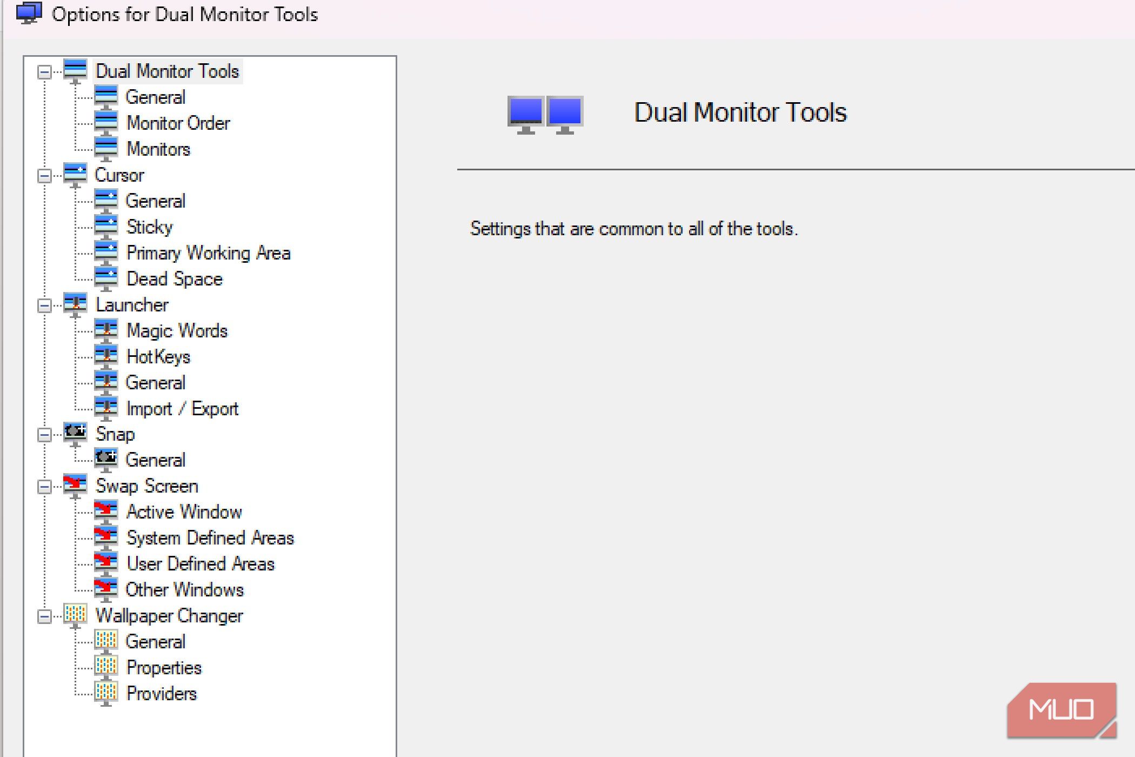This screenshot has height=757, width=1135.
Task: Select the Snap label
Action: pyautogui.click(x=115, y=435)
